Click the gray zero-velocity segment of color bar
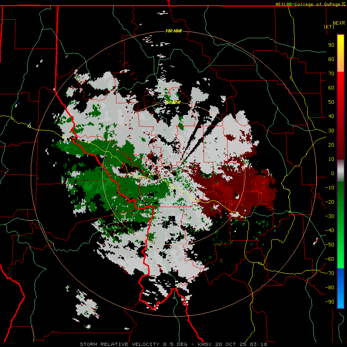The width and height of the screenshot is (347, 347). 340,171
